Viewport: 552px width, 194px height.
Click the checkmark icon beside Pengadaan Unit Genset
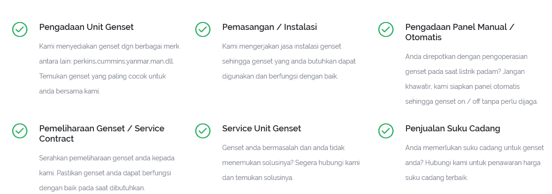click(x=20, y=29)
